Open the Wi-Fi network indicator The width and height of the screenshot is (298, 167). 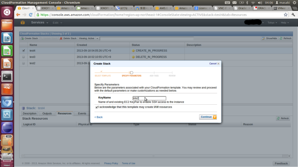(253, 3)
